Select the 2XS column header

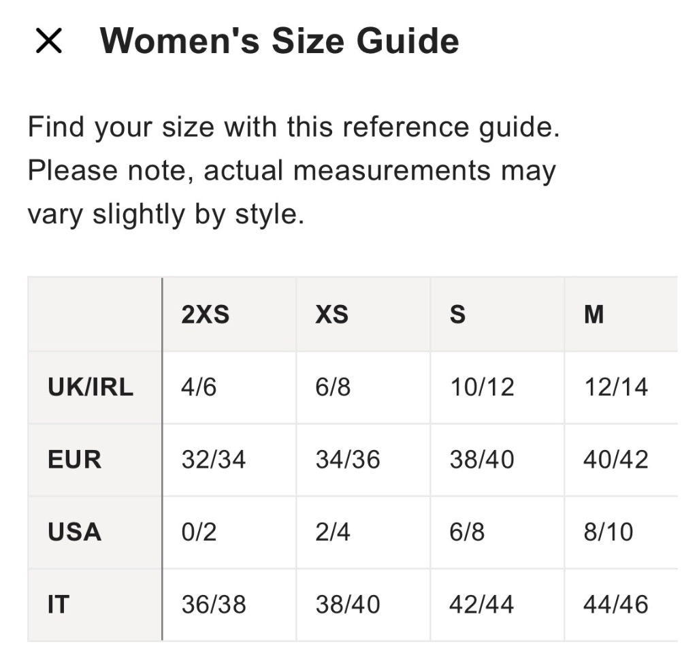206,315
